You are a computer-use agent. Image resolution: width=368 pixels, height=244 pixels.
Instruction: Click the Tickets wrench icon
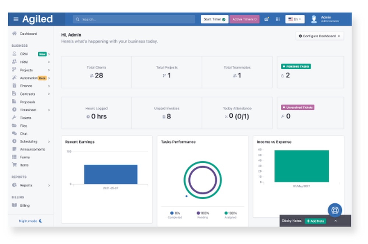point(14,117)
